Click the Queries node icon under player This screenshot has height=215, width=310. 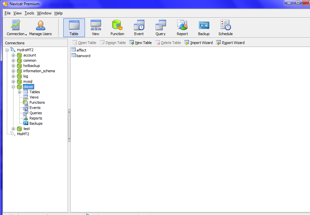pyautogui.click(x=26, y=113)
